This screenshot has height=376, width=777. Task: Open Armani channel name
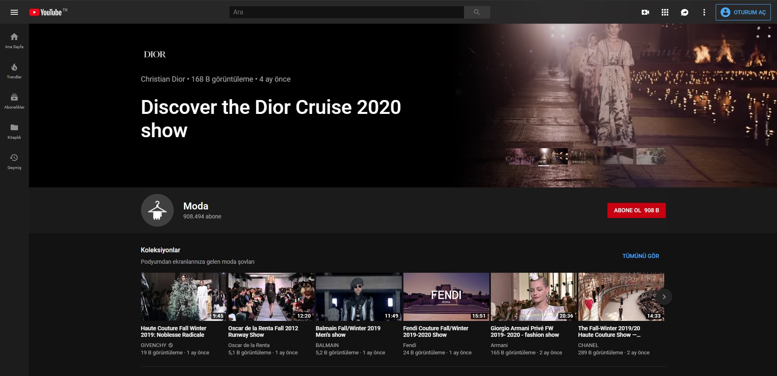tap(499, 345)
